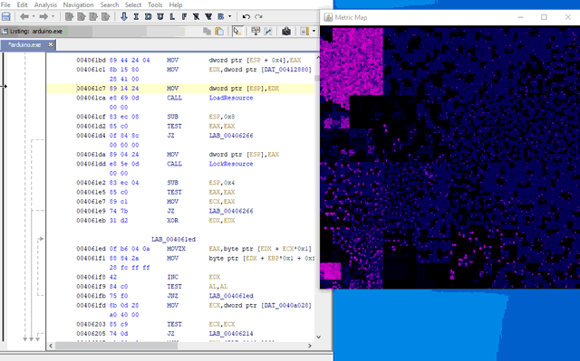The image size is (580, 361).
Task: Open the Select menu
Action: [x=133, y=5]
